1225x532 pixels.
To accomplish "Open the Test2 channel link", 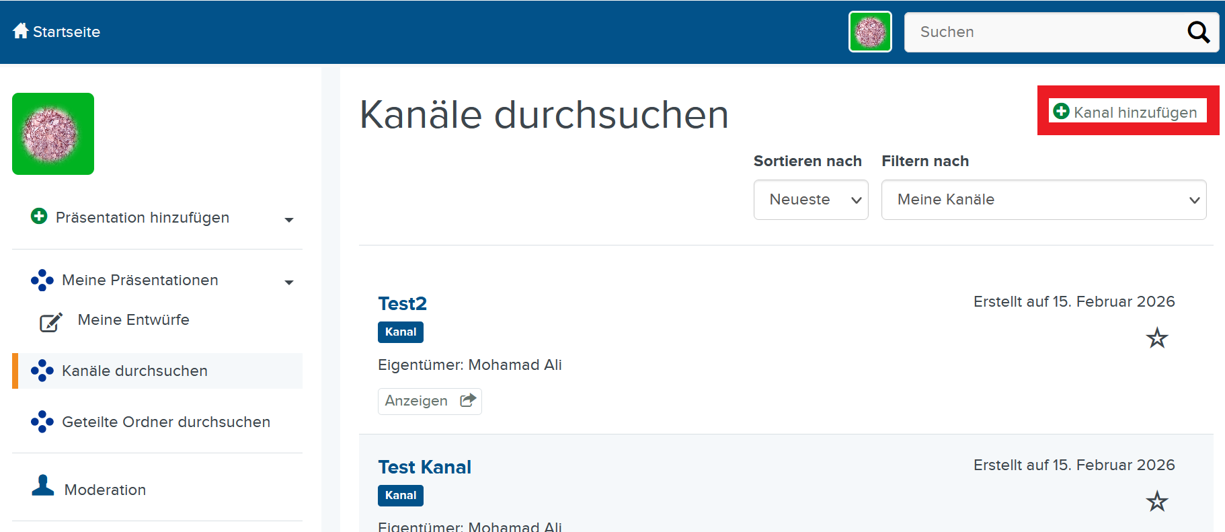I will point(402,303).
